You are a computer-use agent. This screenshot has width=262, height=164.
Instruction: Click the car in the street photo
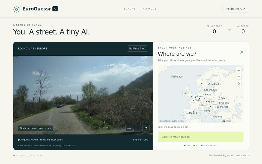coord(60,106)
